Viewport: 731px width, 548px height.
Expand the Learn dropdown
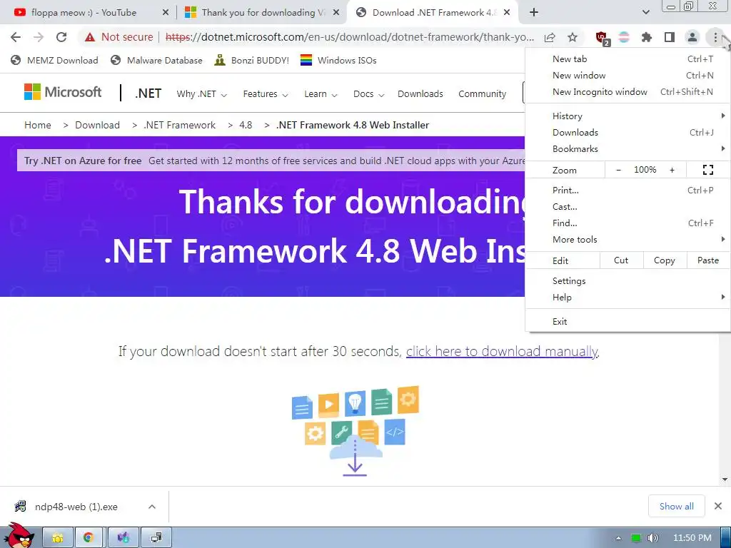[321, 94]
